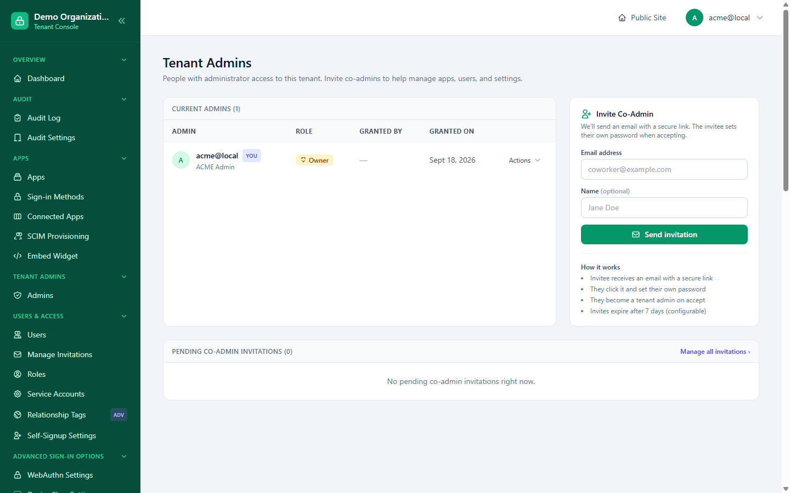Image resolution: width=790 pixels, height=493 pixels.
Task: Click the Relationship Tags icon
Action: tap(18, 415)
